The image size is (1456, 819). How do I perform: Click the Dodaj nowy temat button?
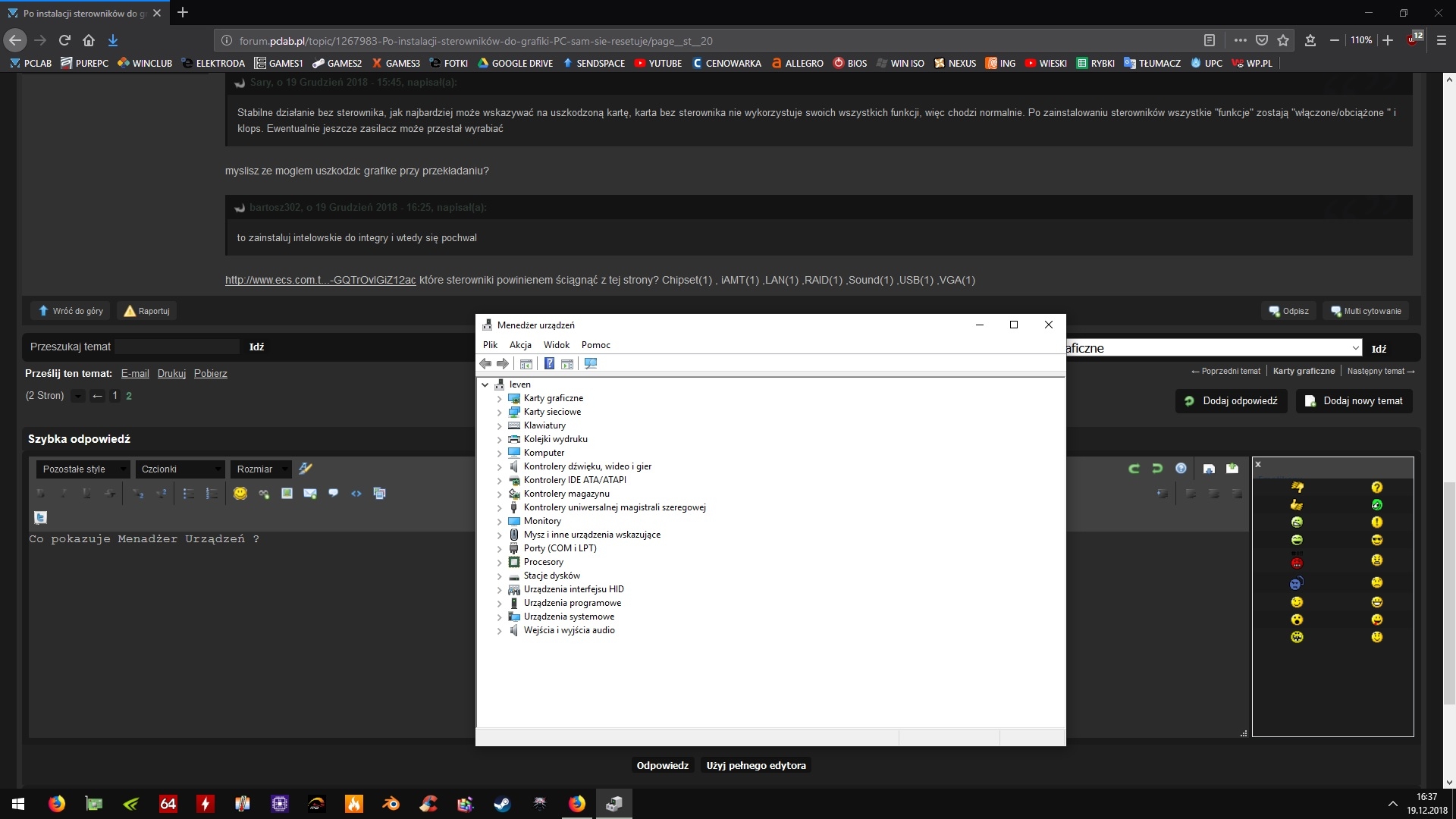[x=1354, y=401]
